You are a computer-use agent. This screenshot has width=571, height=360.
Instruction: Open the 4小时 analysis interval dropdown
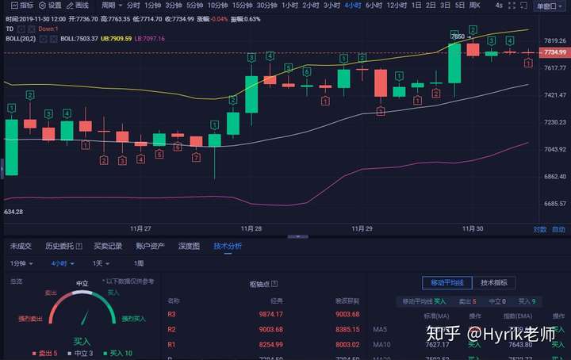[x=63, y=263]
